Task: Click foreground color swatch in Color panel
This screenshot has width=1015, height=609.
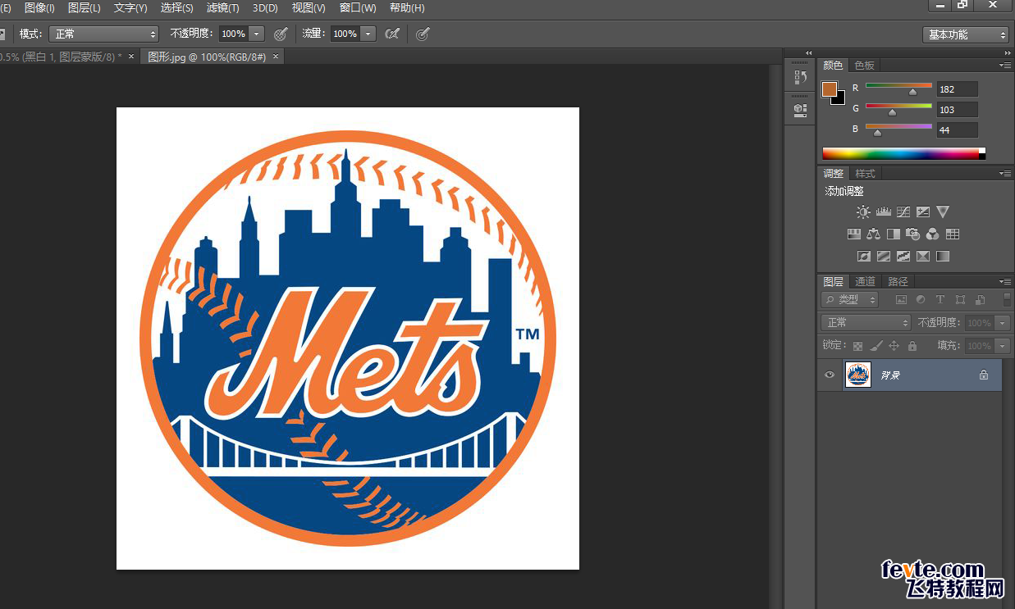Action: (830, 89)
